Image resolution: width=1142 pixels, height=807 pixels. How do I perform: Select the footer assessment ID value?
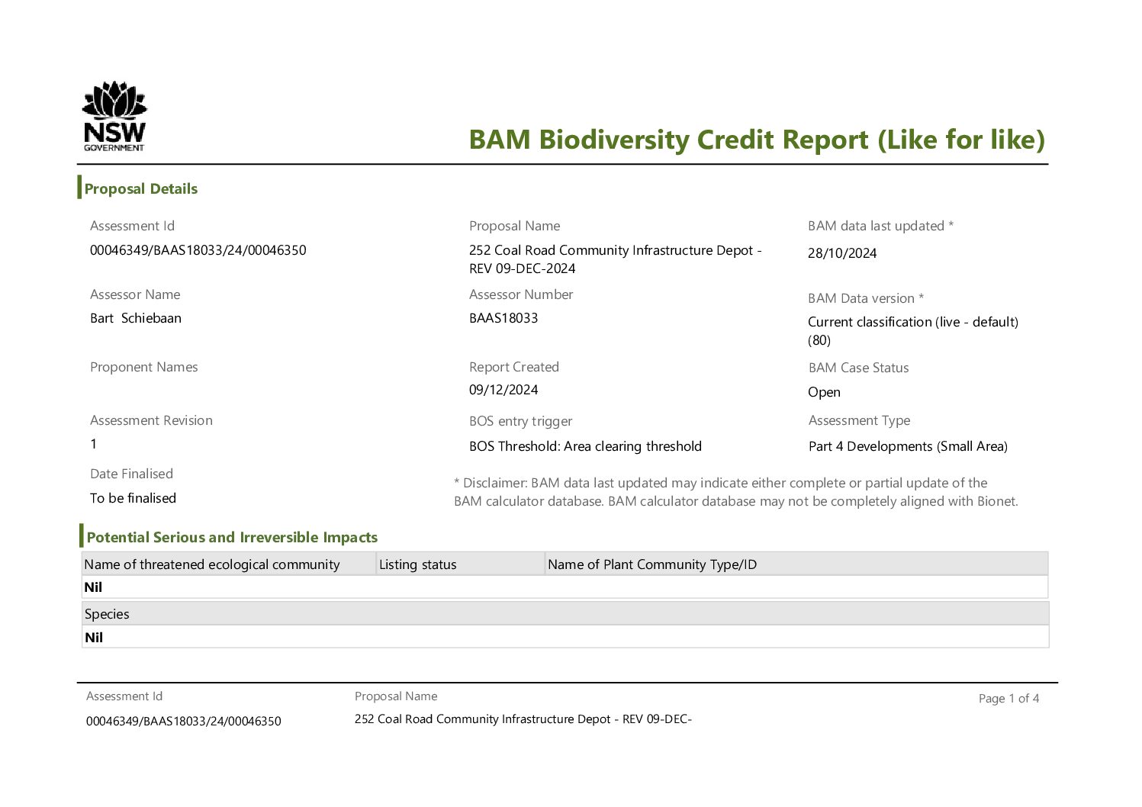click(x=183, y=721)
